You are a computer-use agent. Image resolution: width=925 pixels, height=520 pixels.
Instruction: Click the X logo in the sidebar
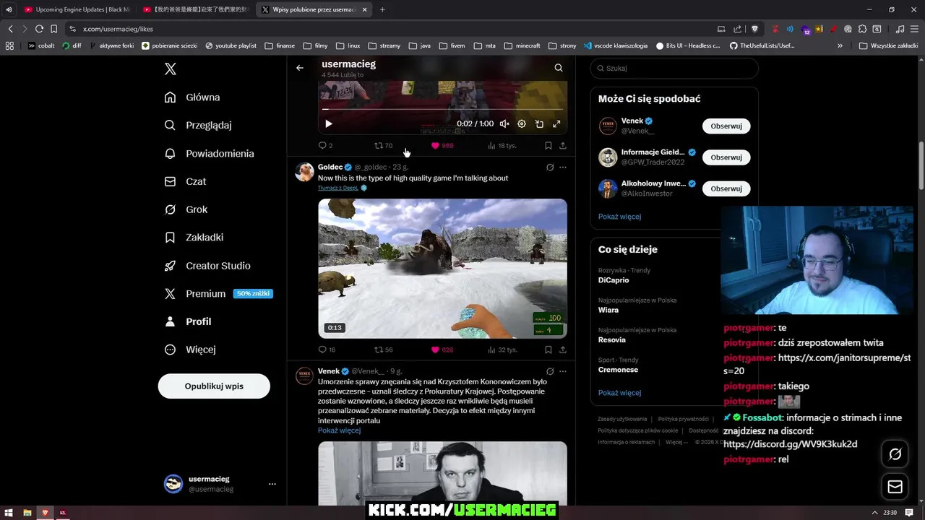pyautogui.click(x=170, y=69)
